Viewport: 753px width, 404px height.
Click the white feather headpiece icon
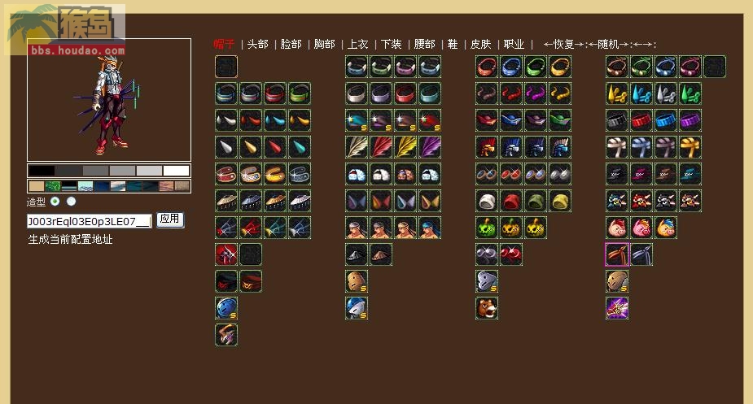pyautogui.click(x=357, y=147)
